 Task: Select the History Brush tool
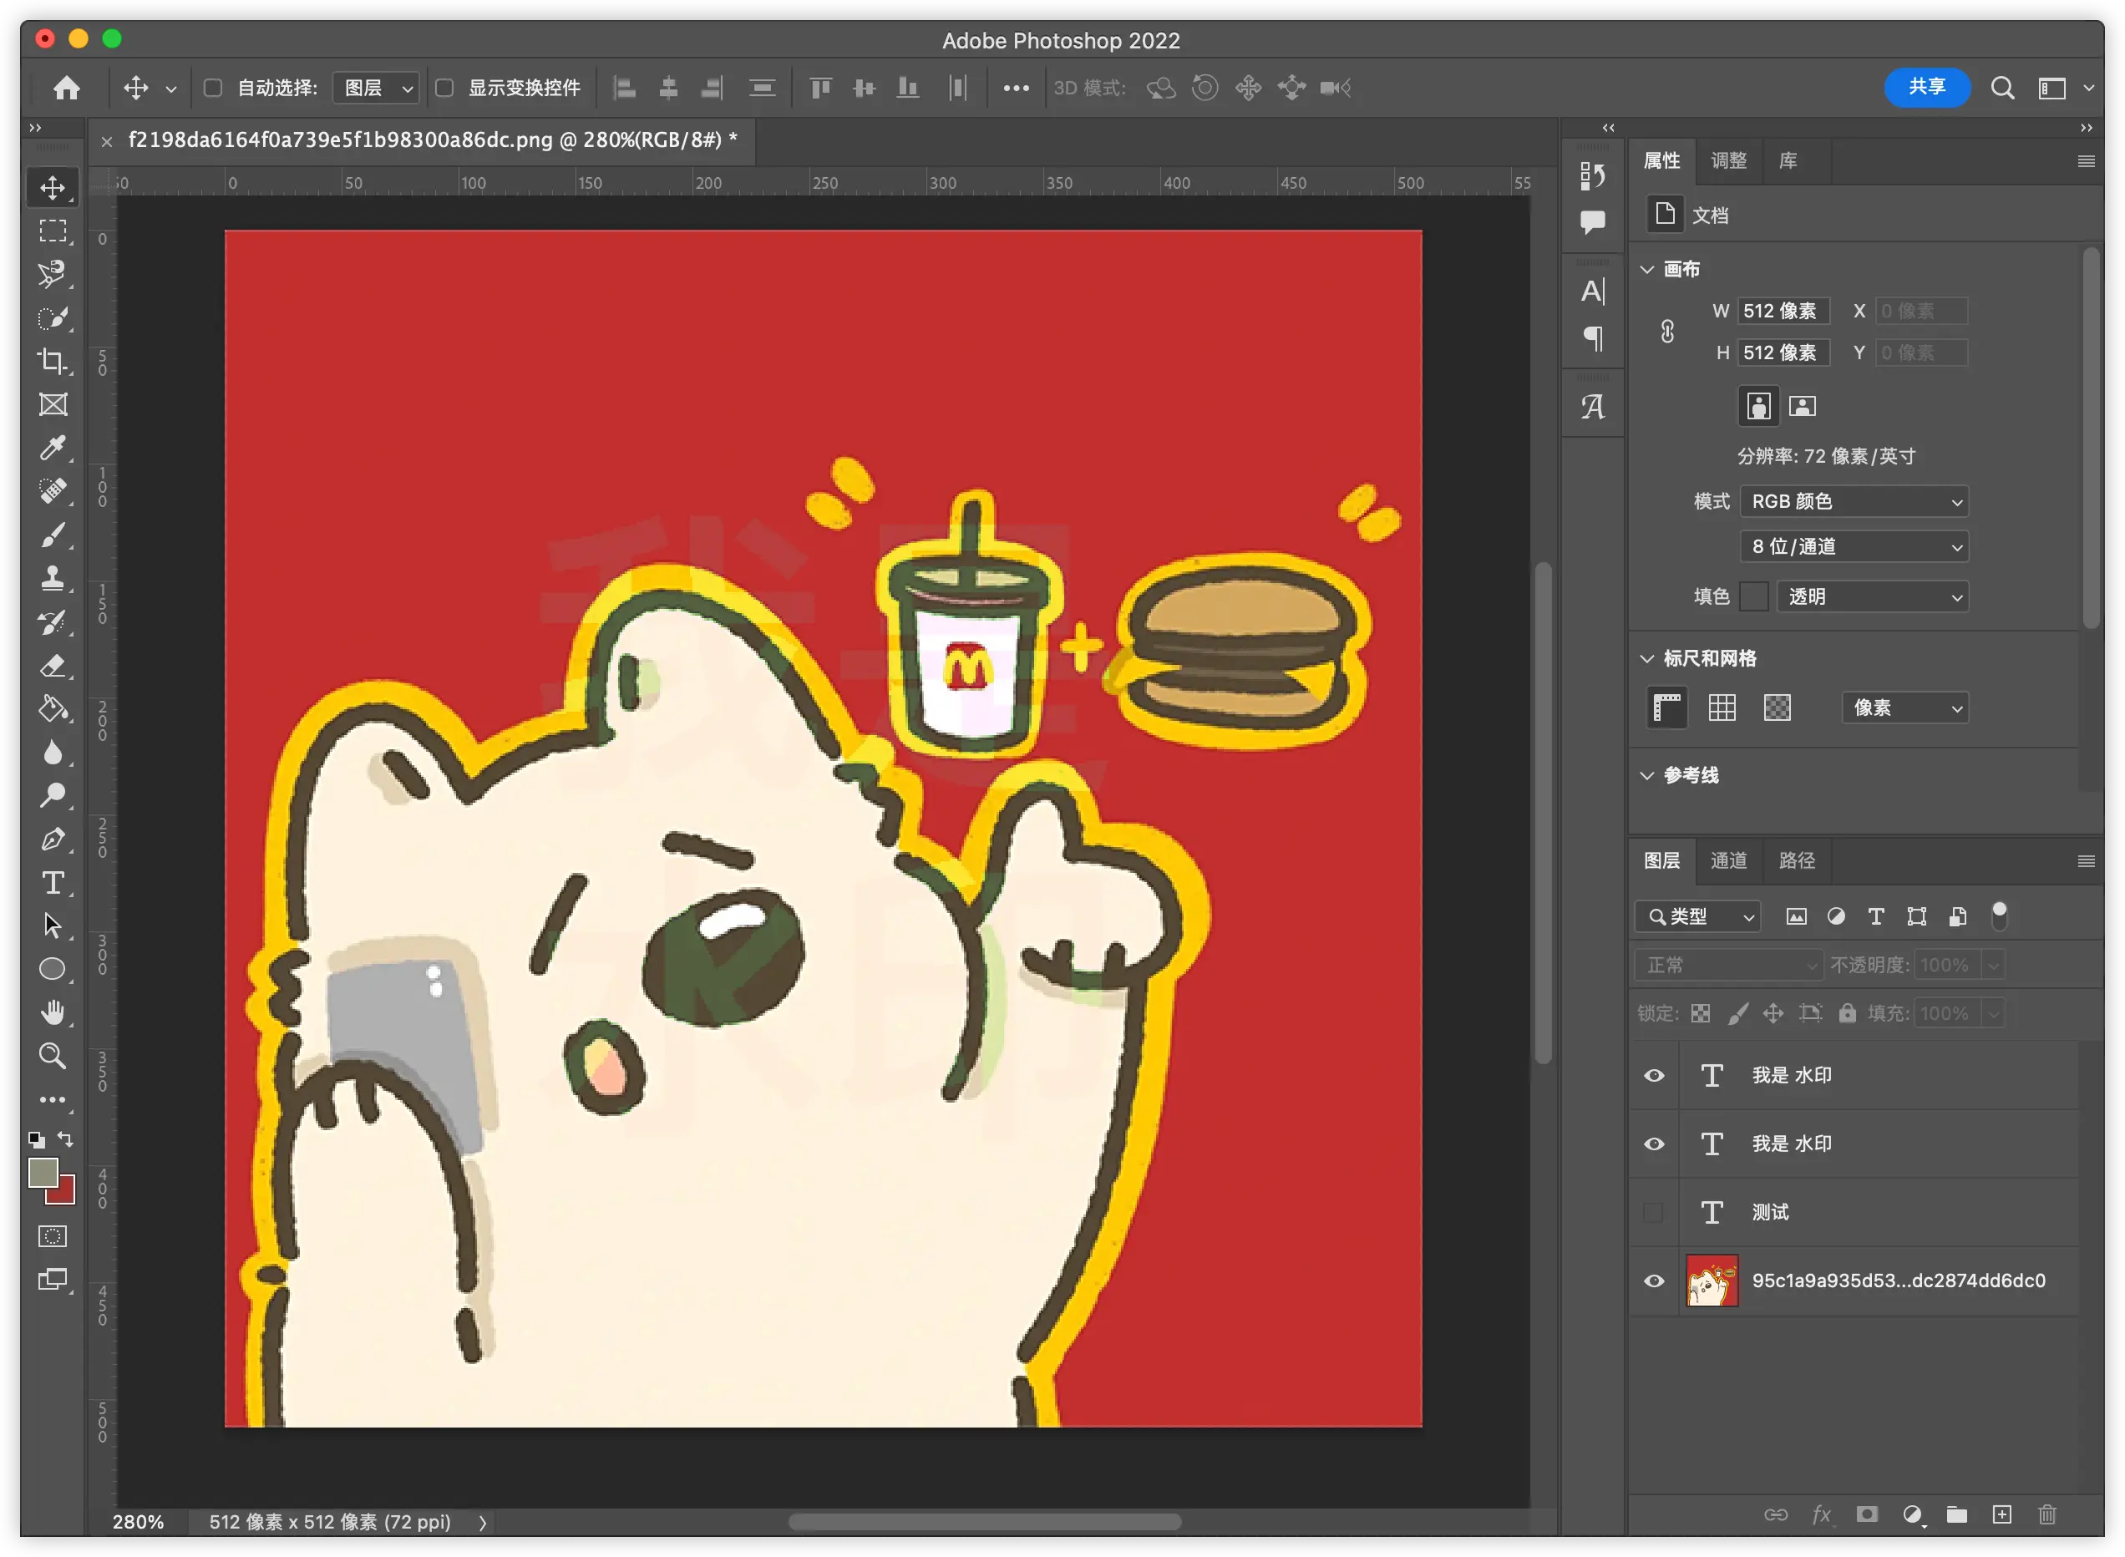pos(53,622)
